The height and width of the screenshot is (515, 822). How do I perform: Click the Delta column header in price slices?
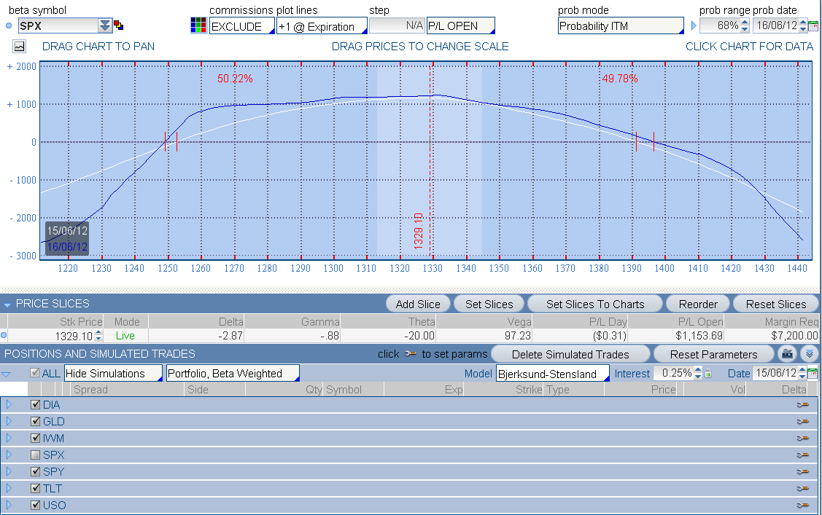coord(230,321)
